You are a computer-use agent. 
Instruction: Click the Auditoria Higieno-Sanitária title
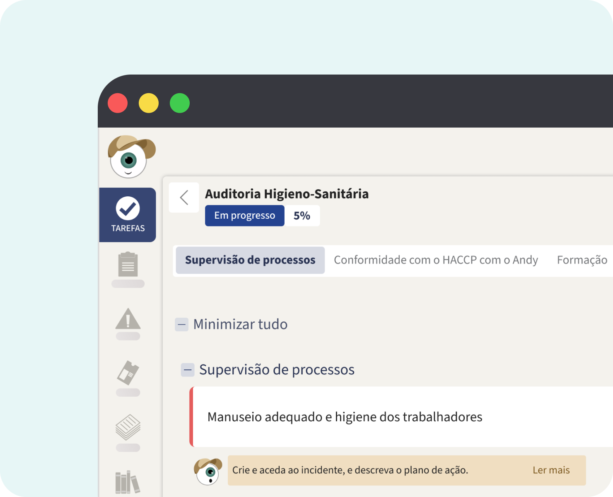[287, 194]
